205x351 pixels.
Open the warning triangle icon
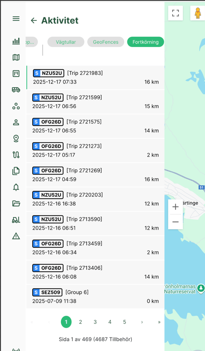(x=16, y=236)
